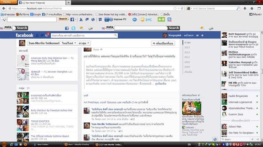Image resolution: width=263 pixels, height=147 pixels.
Task: Open the 'See those hot big wobb...' bookmark
Action: [111, 14]
